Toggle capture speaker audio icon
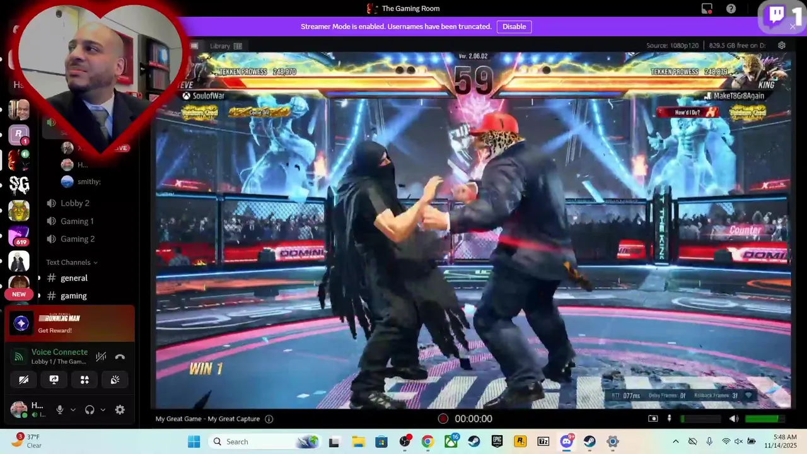807x454 pixels. click(x=734, y=419)
